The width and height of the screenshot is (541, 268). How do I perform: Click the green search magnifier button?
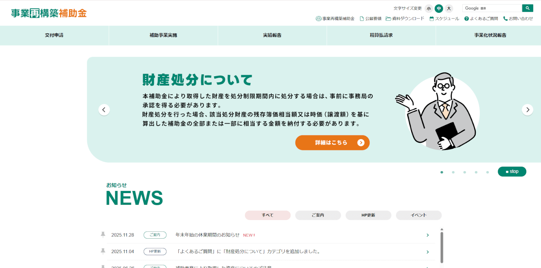pos(527,8)
